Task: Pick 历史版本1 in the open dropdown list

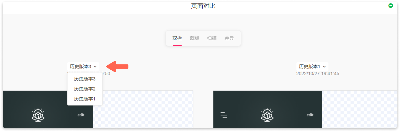Action: tap(85, 99)
